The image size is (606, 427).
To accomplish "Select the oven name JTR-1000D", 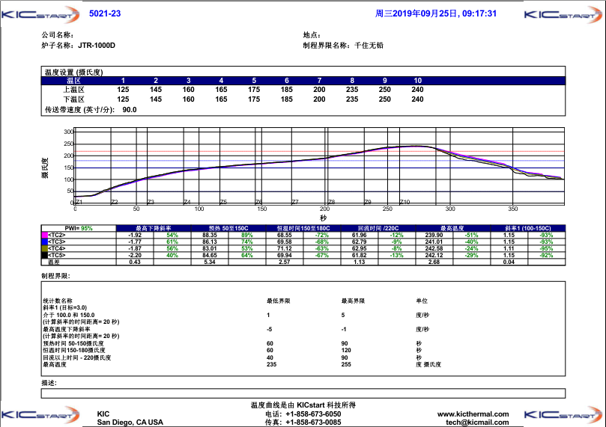I will coord(97,45).
